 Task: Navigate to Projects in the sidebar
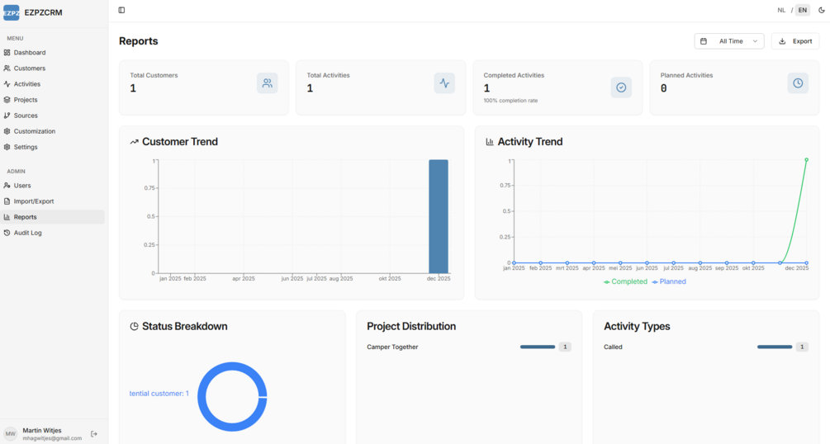tap(53, 100)
